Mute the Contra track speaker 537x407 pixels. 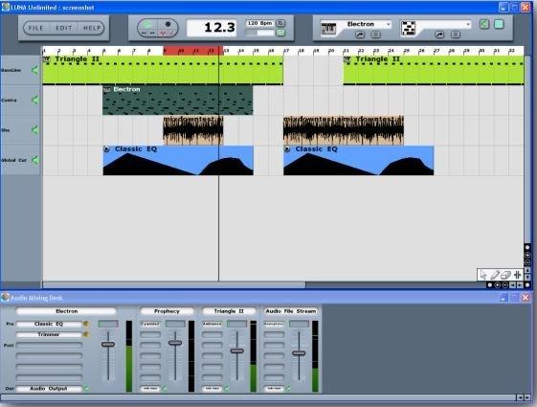point(34,100)
